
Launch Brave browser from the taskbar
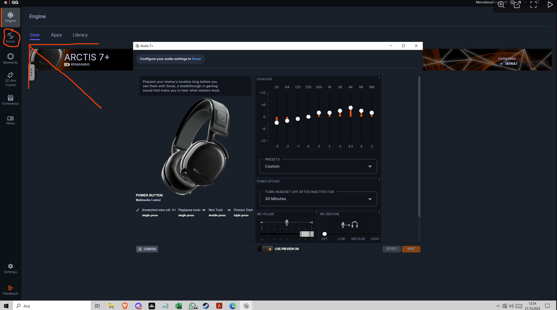pyautogui.click(x=125, y=306)
